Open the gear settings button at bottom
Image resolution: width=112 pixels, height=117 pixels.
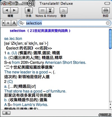pos(6,113)
